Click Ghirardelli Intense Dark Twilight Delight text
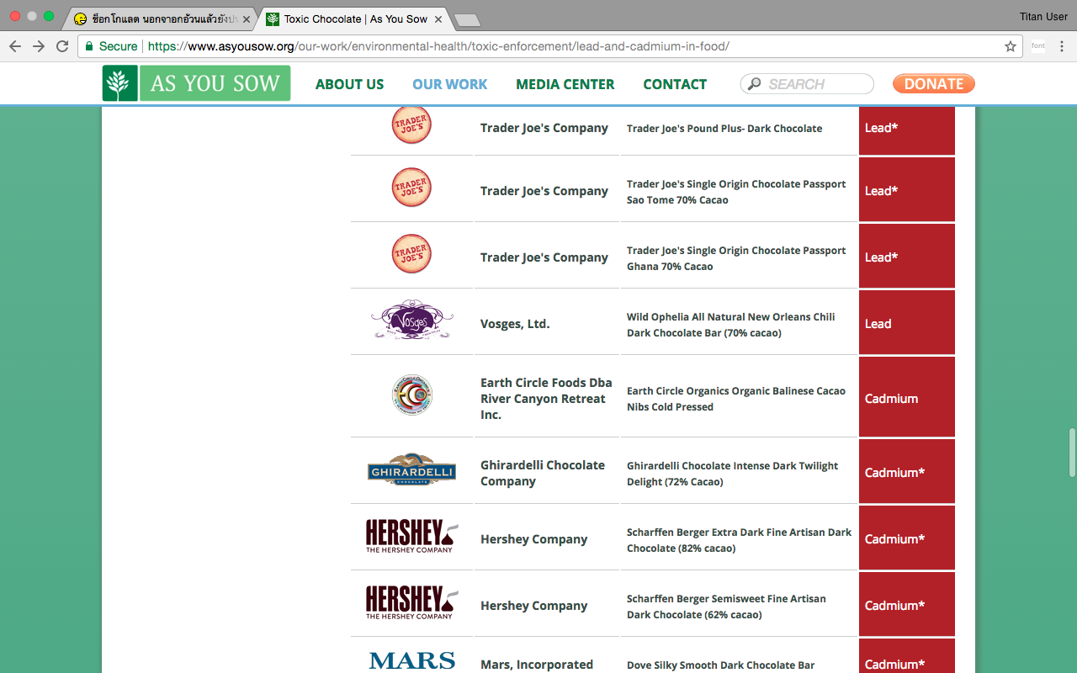 tap(732, 474)
